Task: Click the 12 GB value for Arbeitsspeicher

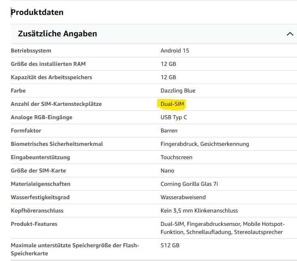Action: click(168, 77)
